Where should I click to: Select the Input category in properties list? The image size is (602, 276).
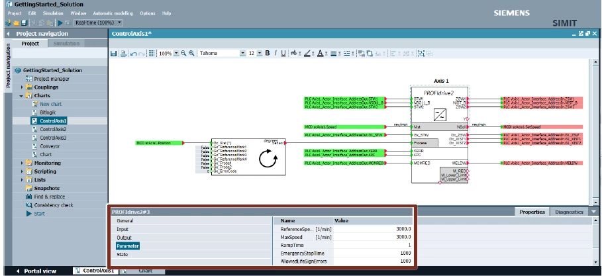[124, 229]
